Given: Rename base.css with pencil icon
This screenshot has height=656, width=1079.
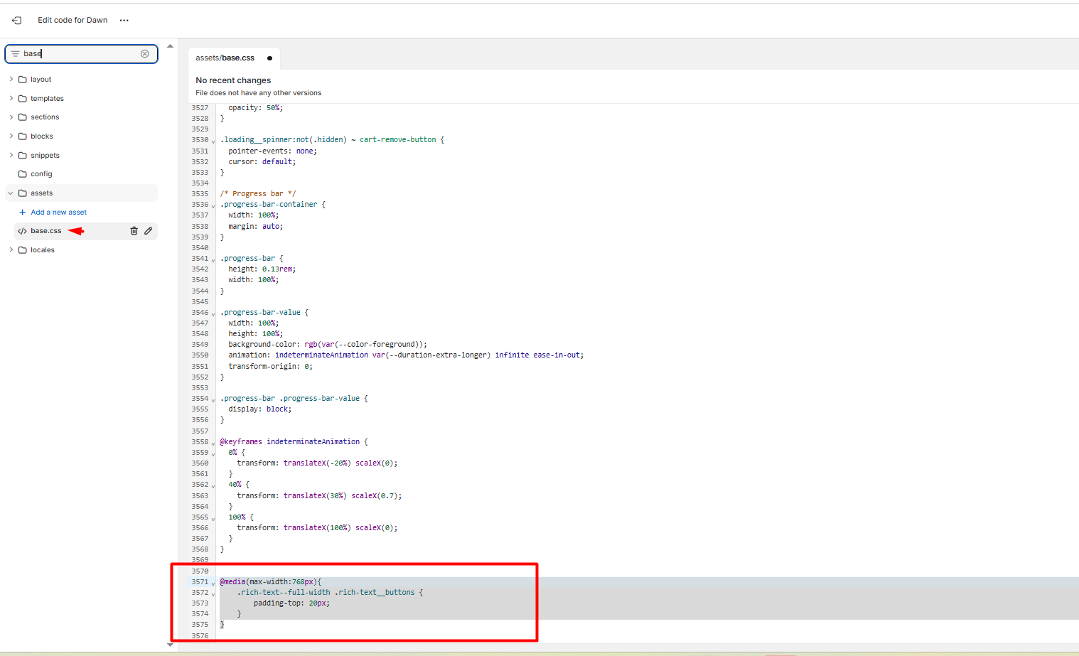Looking at the screenshot, I should 149,231.
